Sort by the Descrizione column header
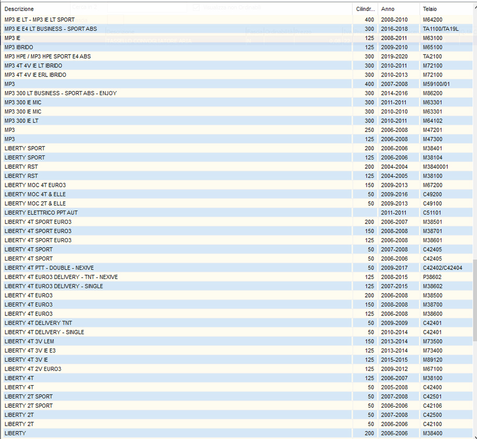The image size is (477, 439). [x=176, y=9]
